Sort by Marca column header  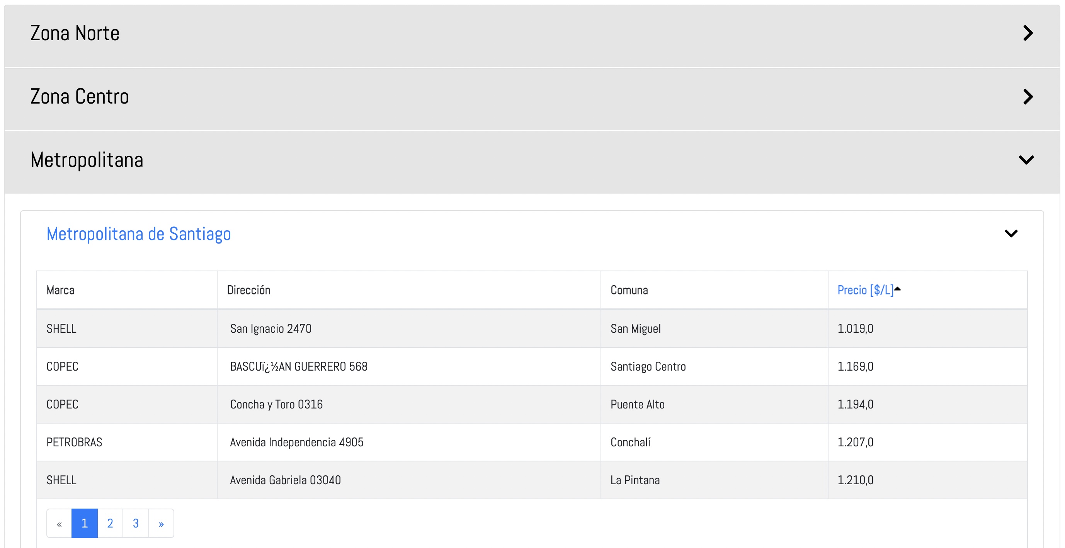[60, 290]
